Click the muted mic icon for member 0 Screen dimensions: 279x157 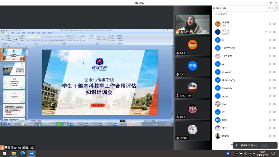(x=270, y=40)
